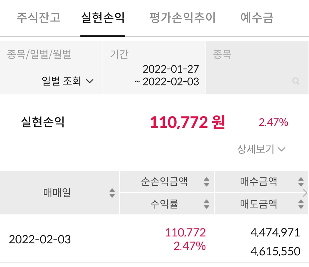
Task: Click the 종목 search input field
Action: coord(257,68)
